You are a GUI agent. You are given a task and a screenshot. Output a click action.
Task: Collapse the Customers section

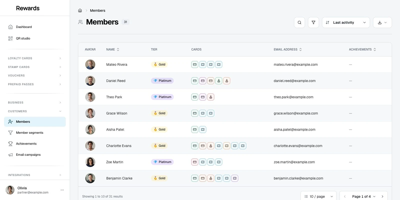(x=35, y=111)
